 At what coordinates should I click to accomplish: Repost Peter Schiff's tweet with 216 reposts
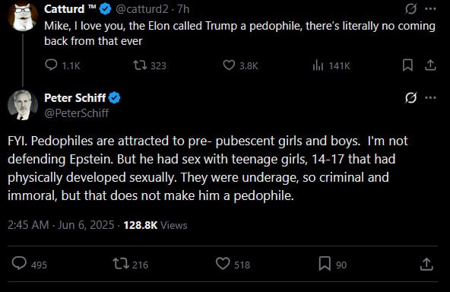click(121, 264)
